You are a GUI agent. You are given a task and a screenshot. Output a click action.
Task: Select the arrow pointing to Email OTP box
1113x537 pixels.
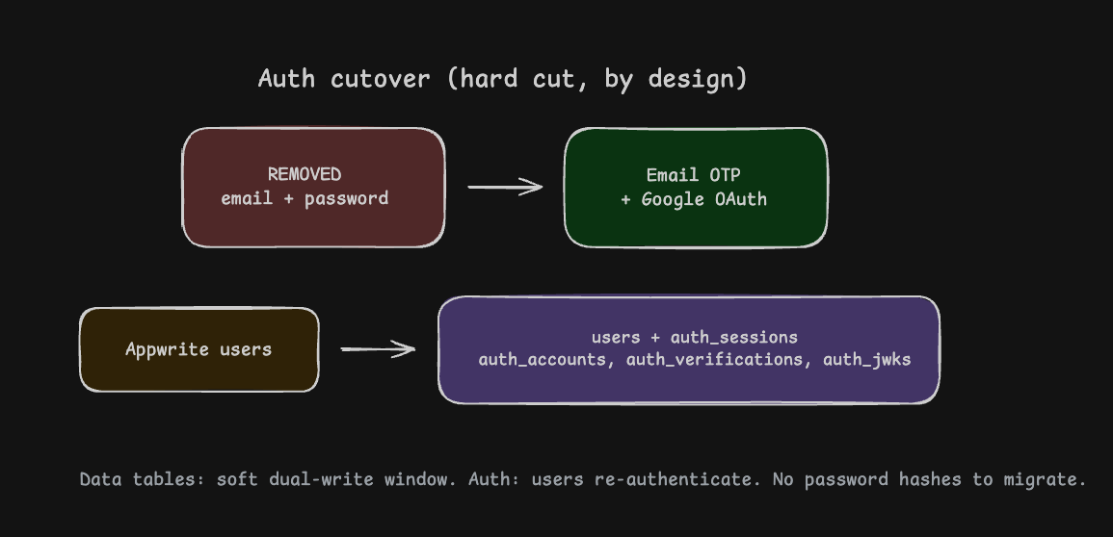point(505,187)
